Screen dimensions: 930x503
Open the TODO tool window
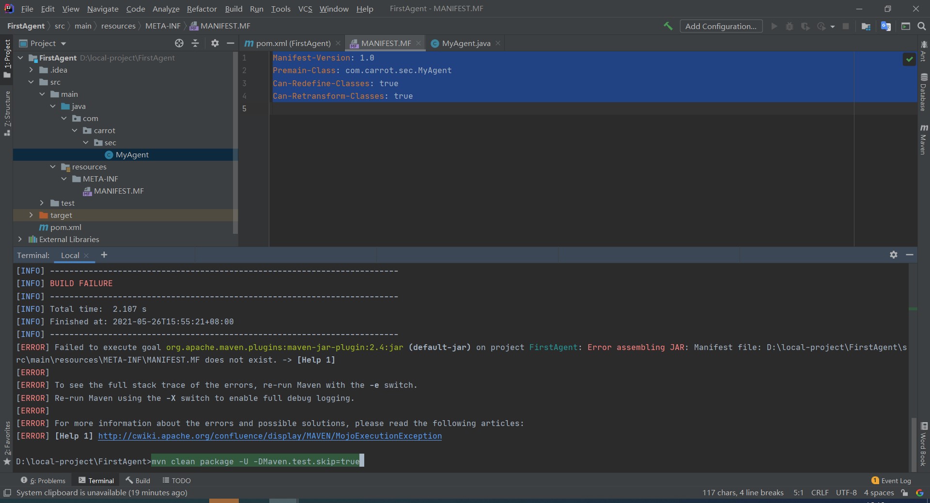pyautogui.click(x=176, y=480)
